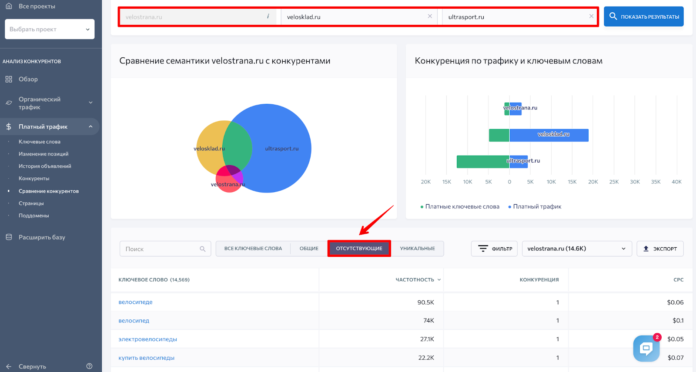
Task: Open the Выбрать проект dropdown
Action: 50,29
